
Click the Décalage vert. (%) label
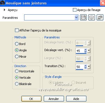58,50
